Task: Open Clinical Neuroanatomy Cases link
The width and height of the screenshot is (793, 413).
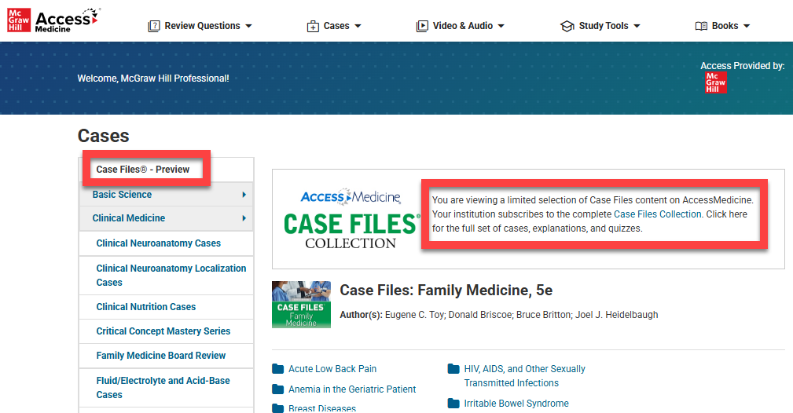Action: [158, 243]
